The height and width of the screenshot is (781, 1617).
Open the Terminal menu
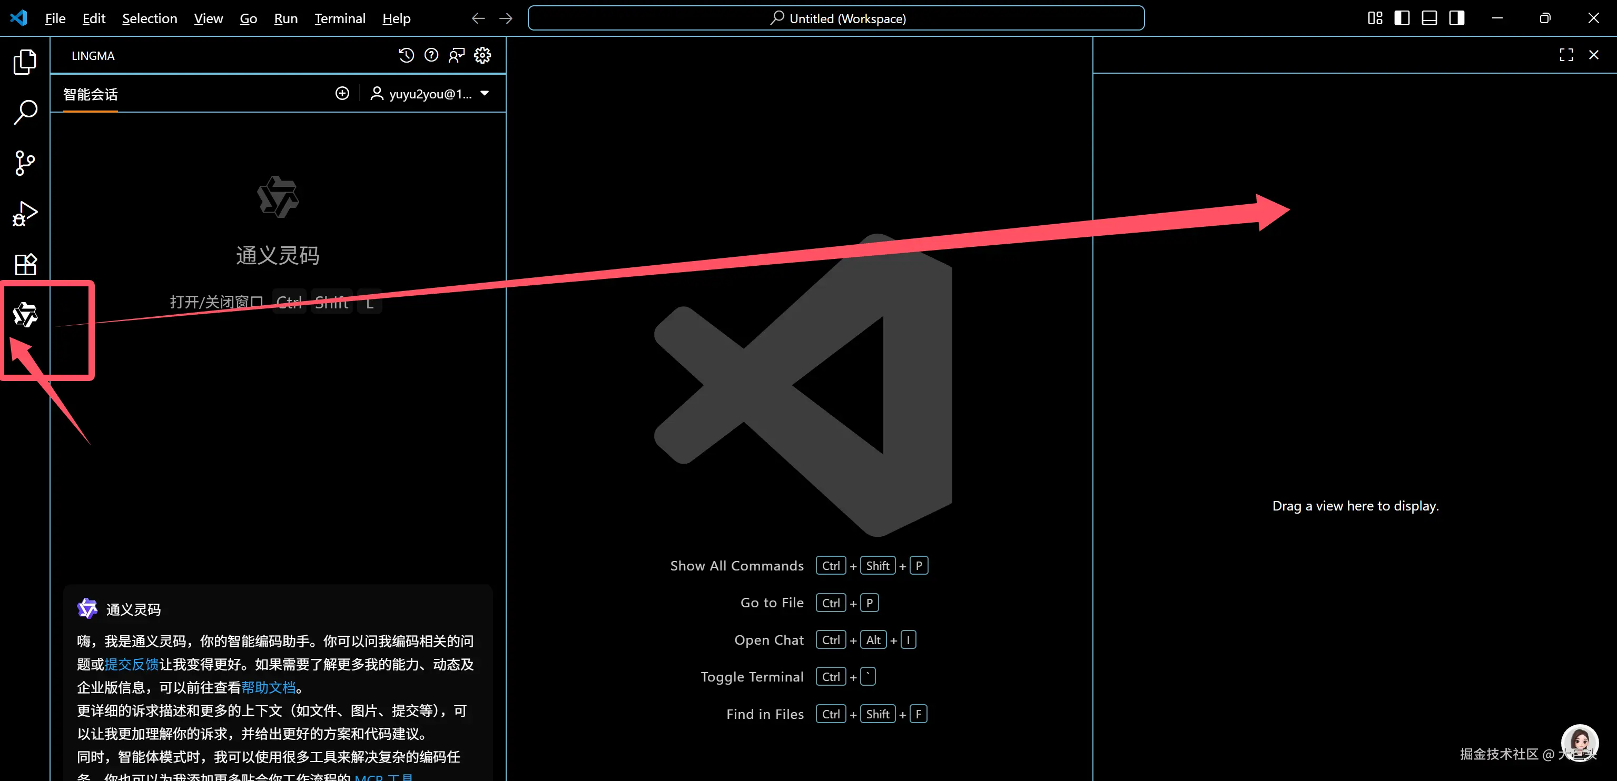tap(340, 18)
